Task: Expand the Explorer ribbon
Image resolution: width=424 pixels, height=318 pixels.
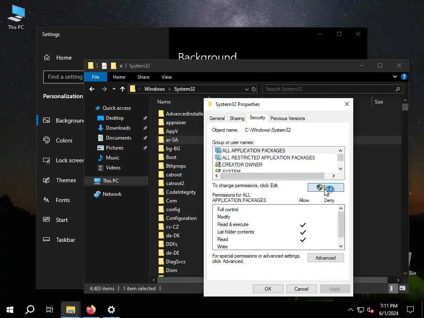Action: tap(395, 77)
